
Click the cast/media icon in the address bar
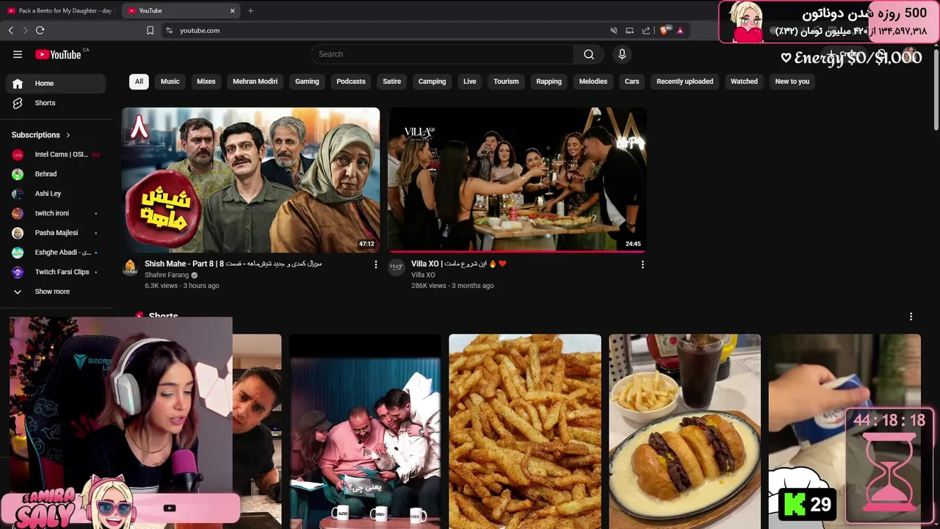coord(630,30)
